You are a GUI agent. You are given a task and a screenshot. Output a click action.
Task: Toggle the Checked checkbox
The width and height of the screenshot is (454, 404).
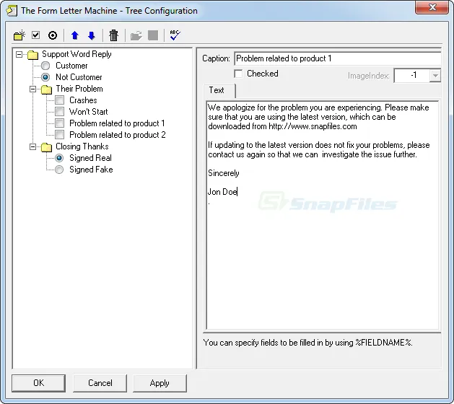click(x=238, y=74)
